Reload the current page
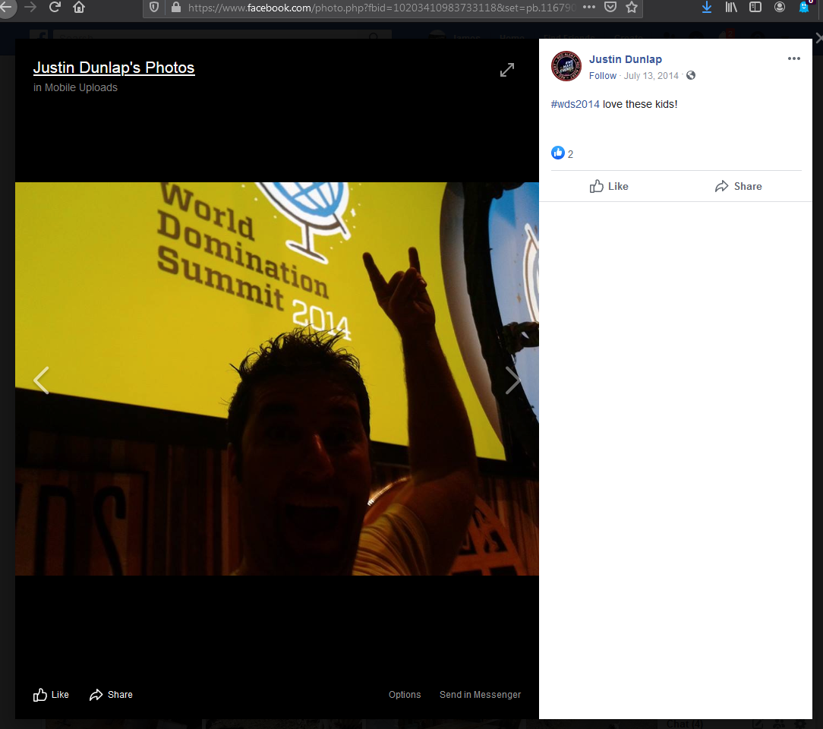823x729 pixels. tap(55, 8)
